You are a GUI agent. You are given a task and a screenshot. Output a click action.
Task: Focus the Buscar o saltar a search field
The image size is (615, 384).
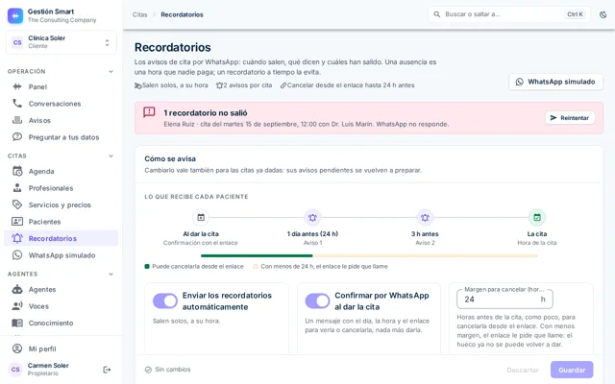(x=508, y=14)
